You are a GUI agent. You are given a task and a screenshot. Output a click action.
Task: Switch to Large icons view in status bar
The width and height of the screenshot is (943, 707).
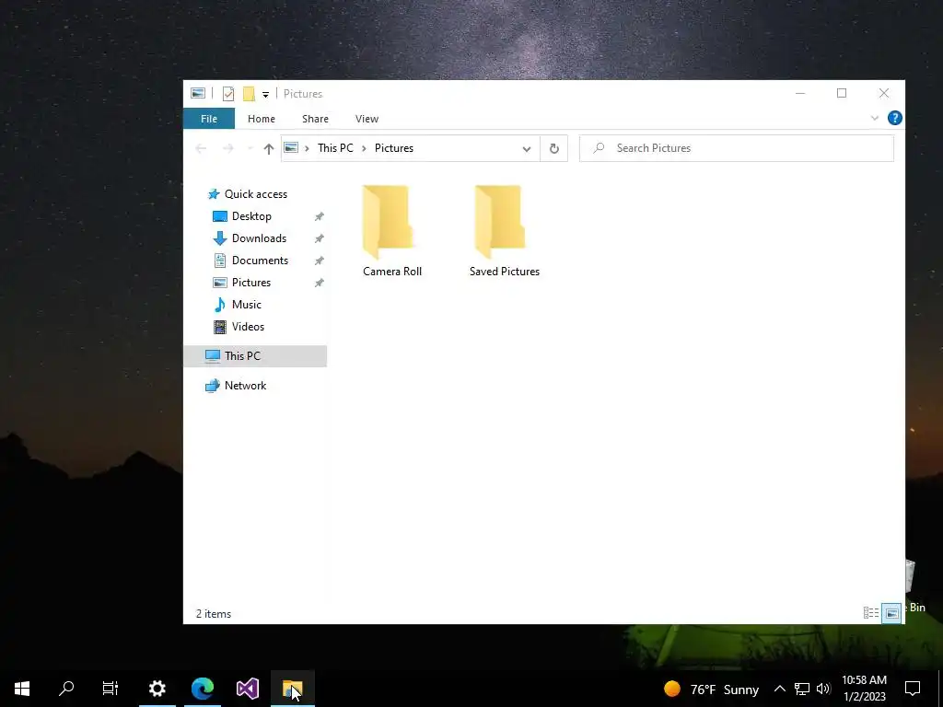pos(891,613)
